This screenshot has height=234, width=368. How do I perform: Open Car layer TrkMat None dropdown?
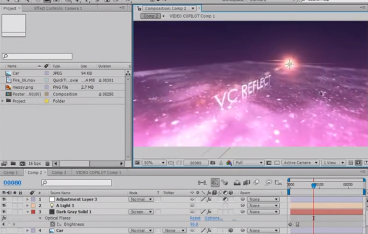(x=174, y=231)
